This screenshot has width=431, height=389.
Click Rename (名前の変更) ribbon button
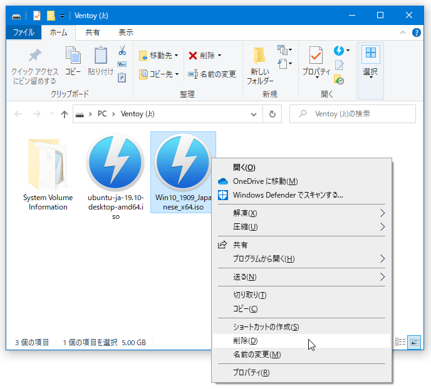pos(212,74)
